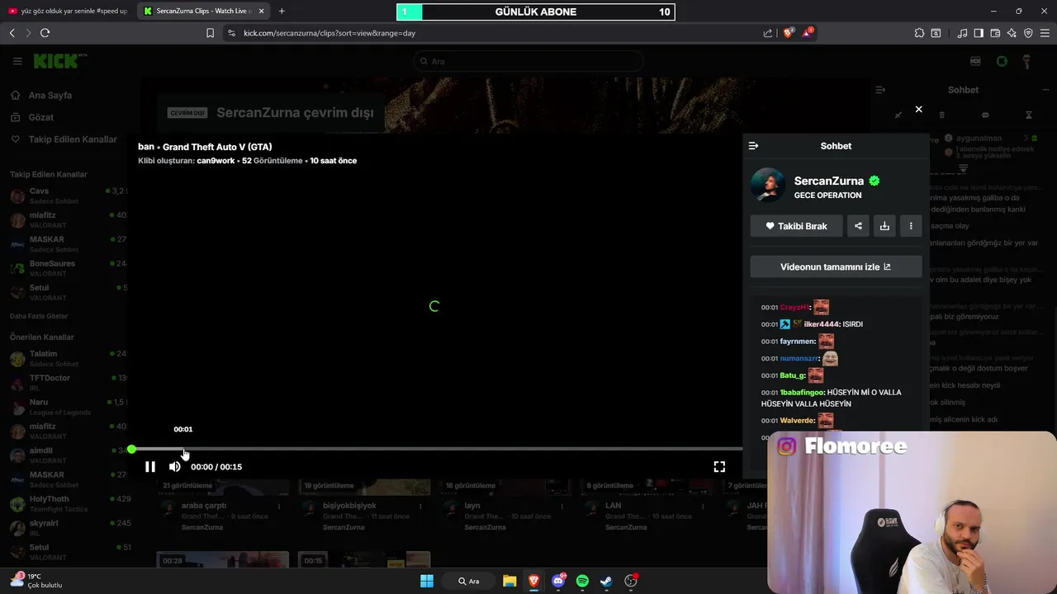1057x594 pixels.
Task: Share the clip via share icon
Action: [858, 226]
